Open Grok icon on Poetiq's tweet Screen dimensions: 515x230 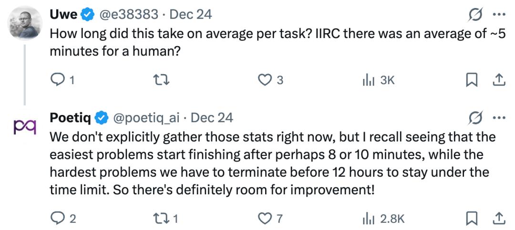[x=475, y=117]
